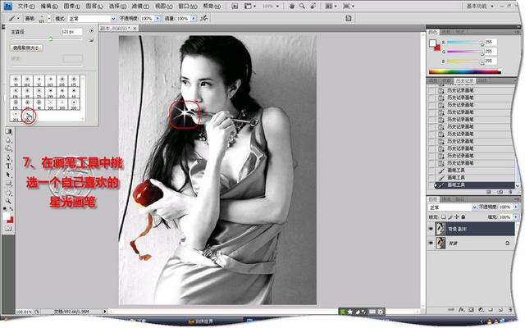Create new fill or adjustment layer icon
525x328 pixels.
[x=481, y=310]
